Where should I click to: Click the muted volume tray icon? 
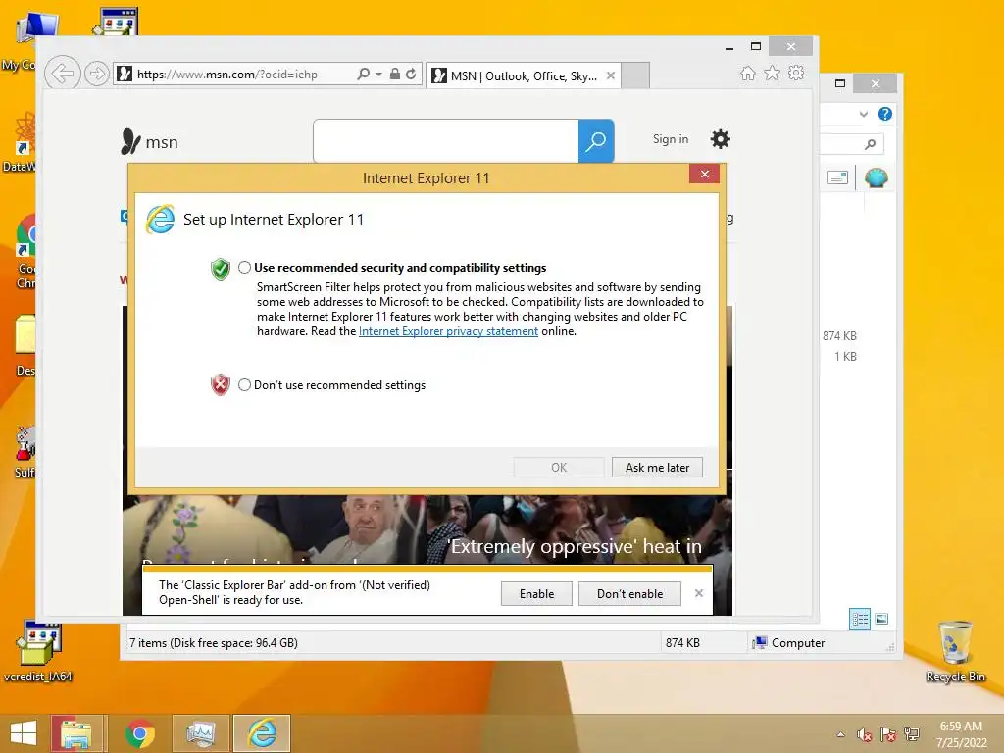point(865,734)
